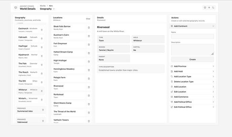Open the Geography section dropdown
Image resolution: width=232 pixels, height=137 pixels.
coord(47,9)
